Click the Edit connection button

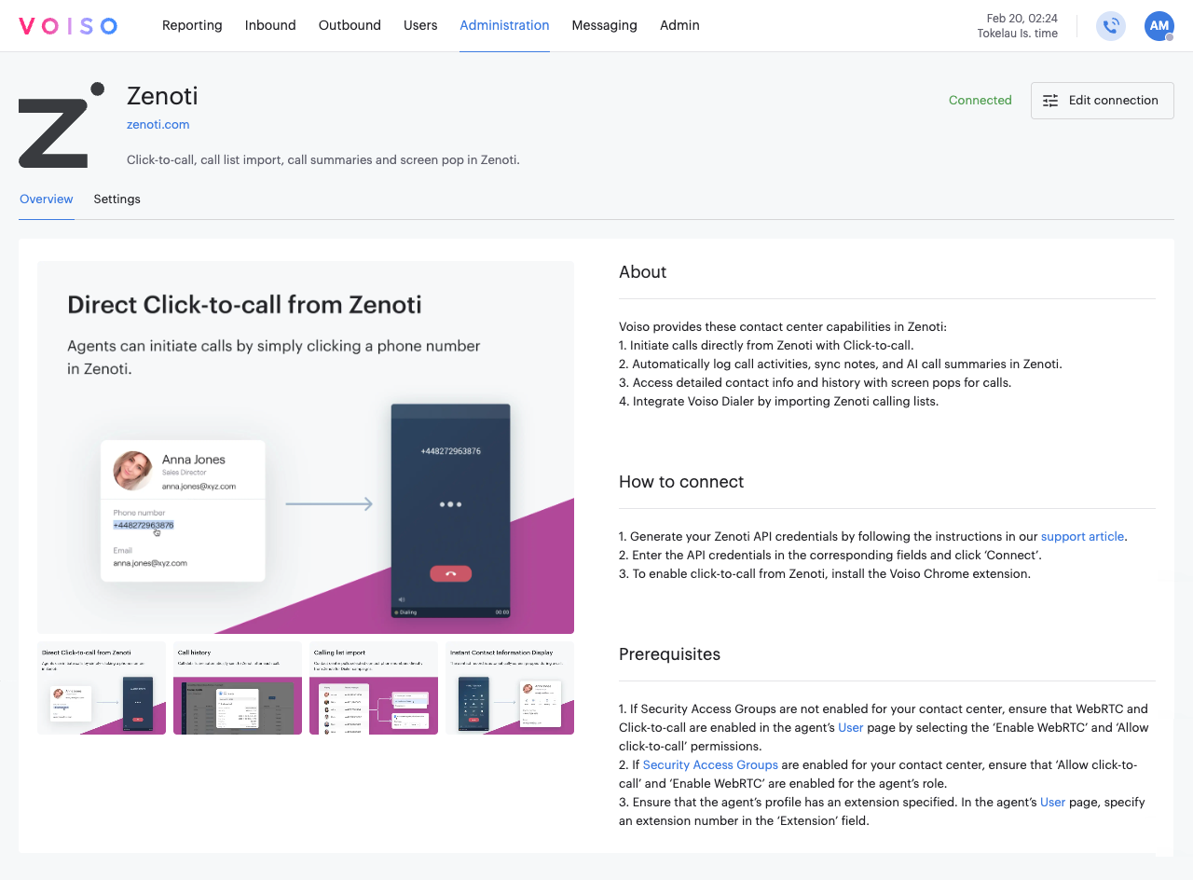point(1102,100)
